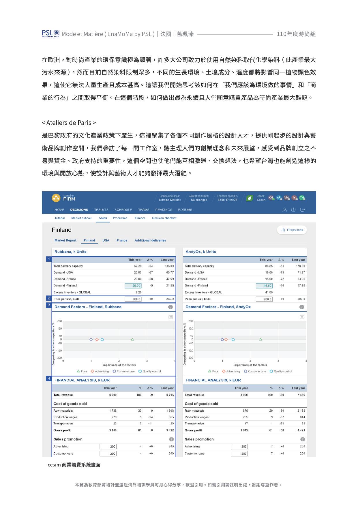Switch to the Production sub-tab
Viewport: 358px width, 506px height.
click(120, 218)
